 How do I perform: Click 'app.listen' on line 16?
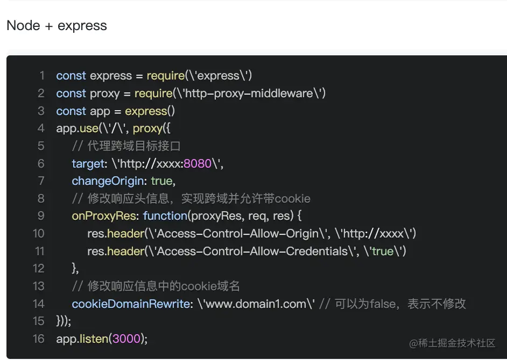pyautogui.click(x=82, y=339)
